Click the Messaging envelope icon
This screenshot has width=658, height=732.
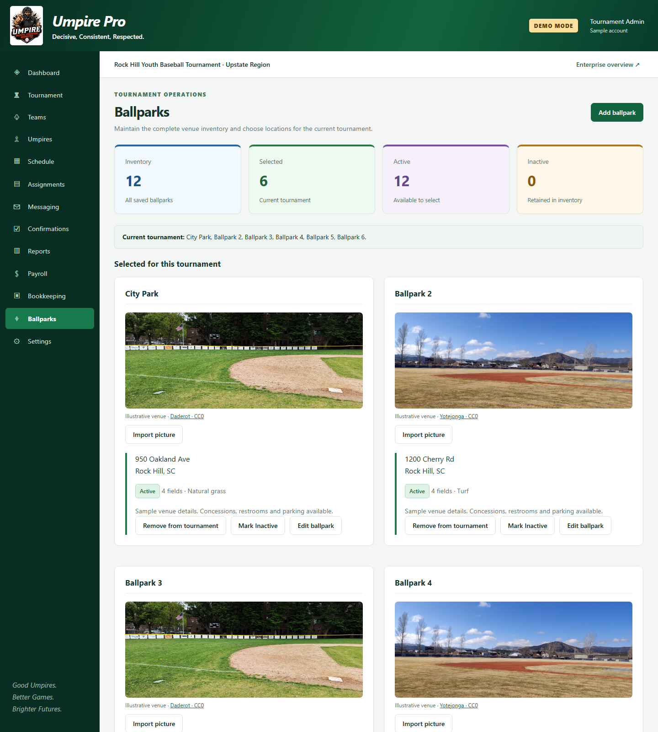point(17,207)
